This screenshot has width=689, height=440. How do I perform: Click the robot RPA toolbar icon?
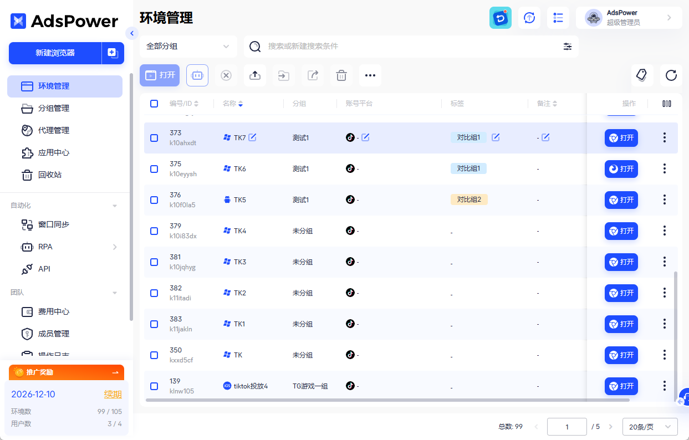click(197, 75)
